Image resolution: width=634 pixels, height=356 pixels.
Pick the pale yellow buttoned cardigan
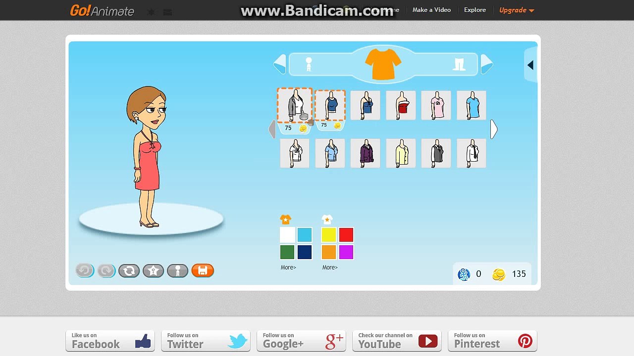pos(401,153)
